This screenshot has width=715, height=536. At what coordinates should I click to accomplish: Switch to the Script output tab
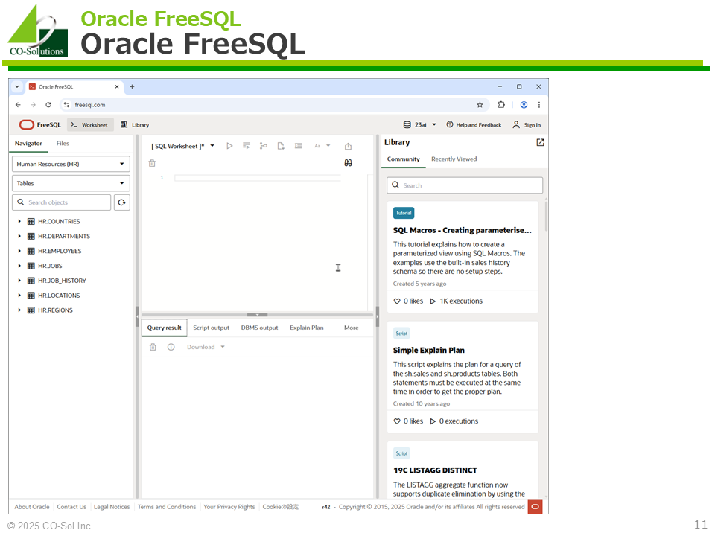pyautogui.click(x=211, y=328)
